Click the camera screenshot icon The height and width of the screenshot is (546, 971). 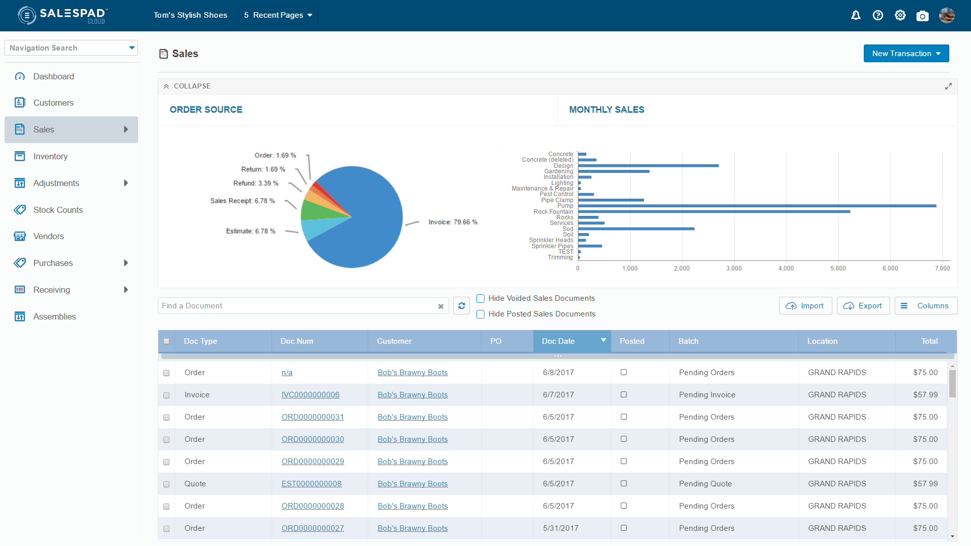click(x=922, y=16)
